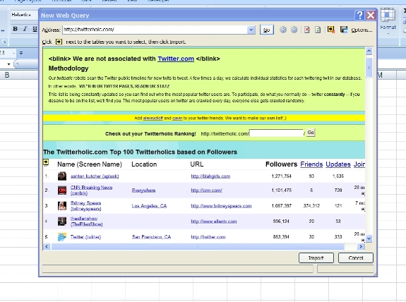The width and height of the screenshot is (406, 302).
Task: Click the San Francisco, CA location link
Action: click(x=151, y=237)
